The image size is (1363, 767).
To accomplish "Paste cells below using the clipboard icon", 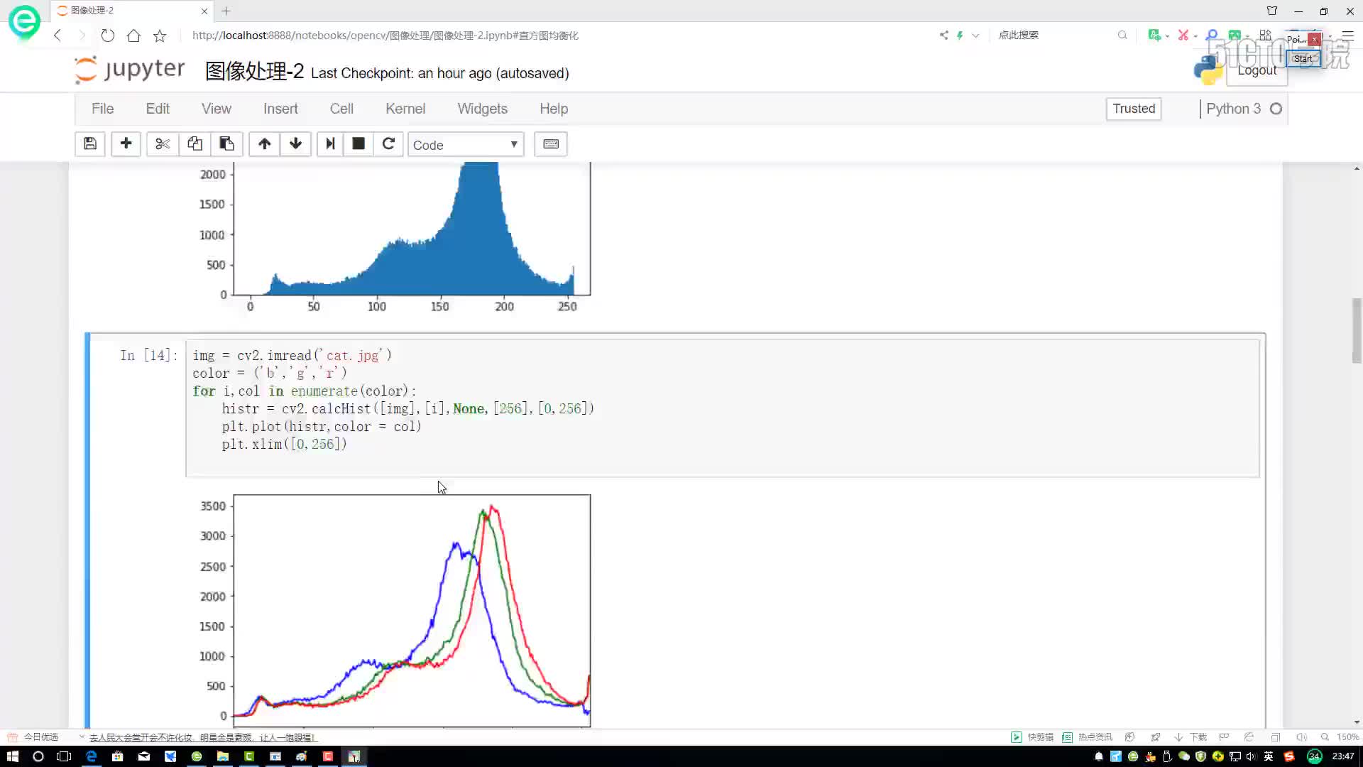I will (x=226, y=144).
